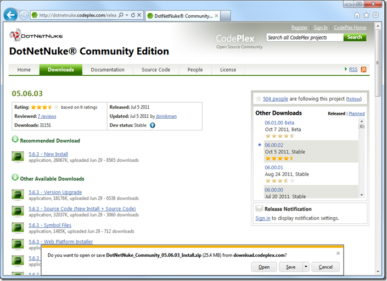Open browser Home icon

coord(357,15)
